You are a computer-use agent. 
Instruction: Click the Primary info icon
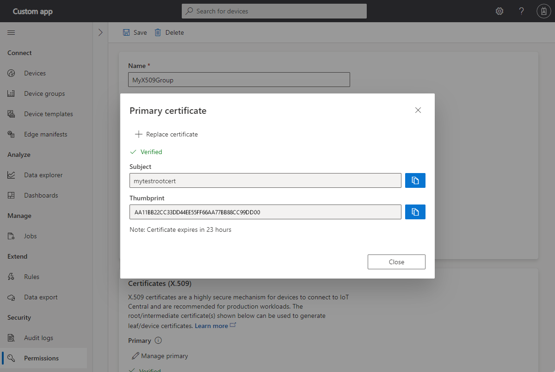[x=158, y=341]
